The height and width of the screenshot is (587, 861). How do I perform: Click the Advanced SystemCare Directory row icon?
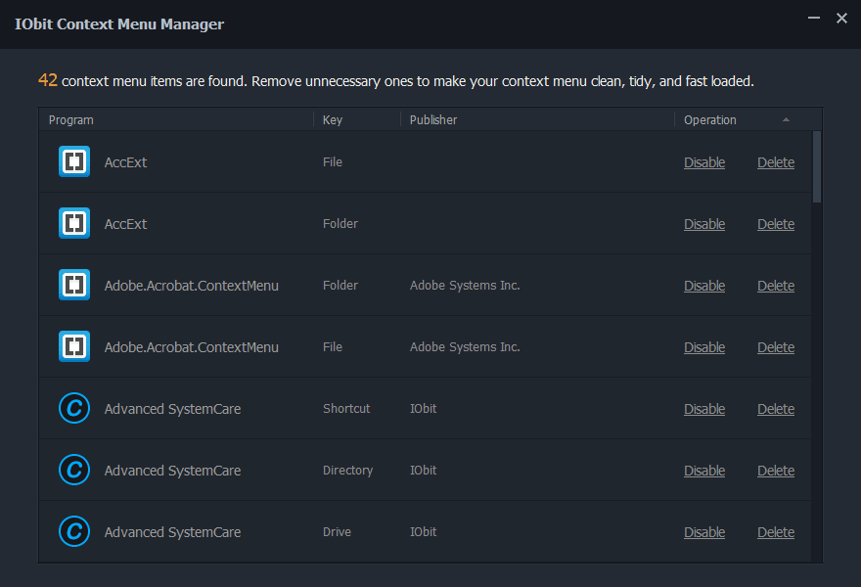(x=73, y=470)
